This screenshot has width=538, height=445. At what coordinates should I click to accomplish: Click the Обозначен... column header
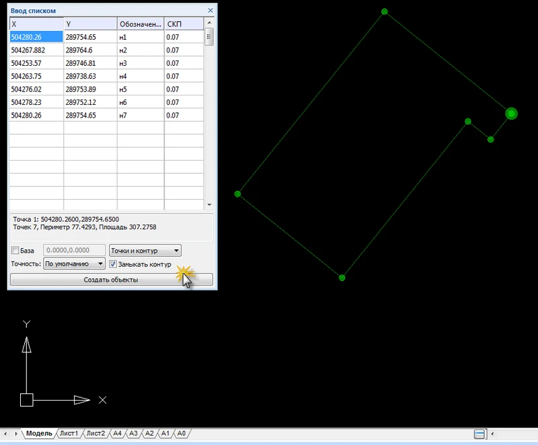[140, 24]
